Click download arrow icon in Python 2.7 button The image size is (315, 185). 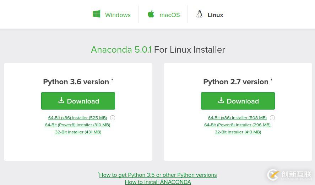pos(221,100)
